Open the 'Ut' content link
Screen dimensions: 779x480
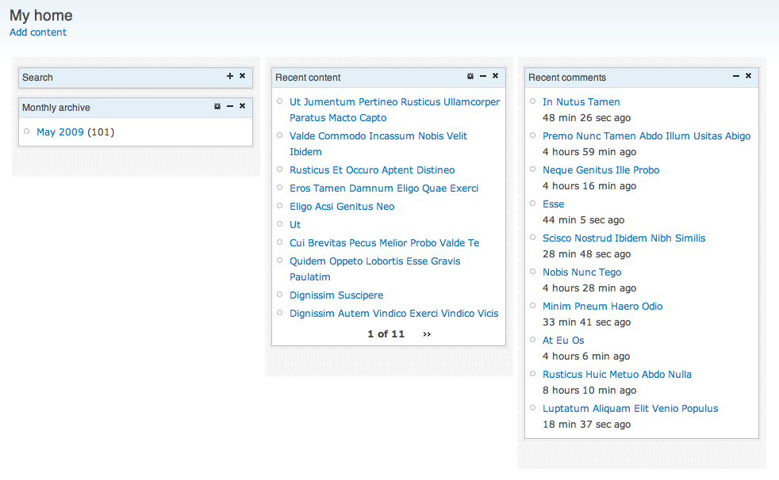(295, 225)
